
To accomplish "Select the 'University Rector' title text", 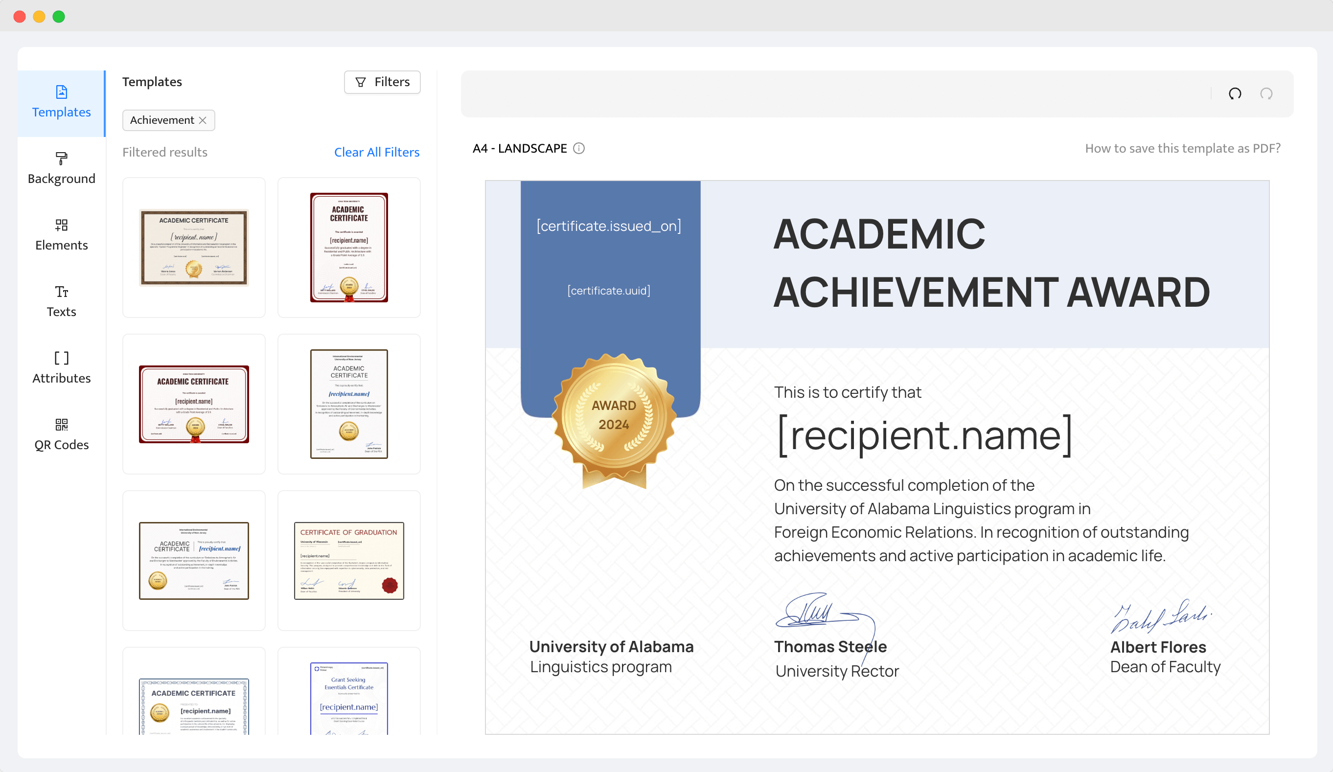I will click(x=837, y=671).
